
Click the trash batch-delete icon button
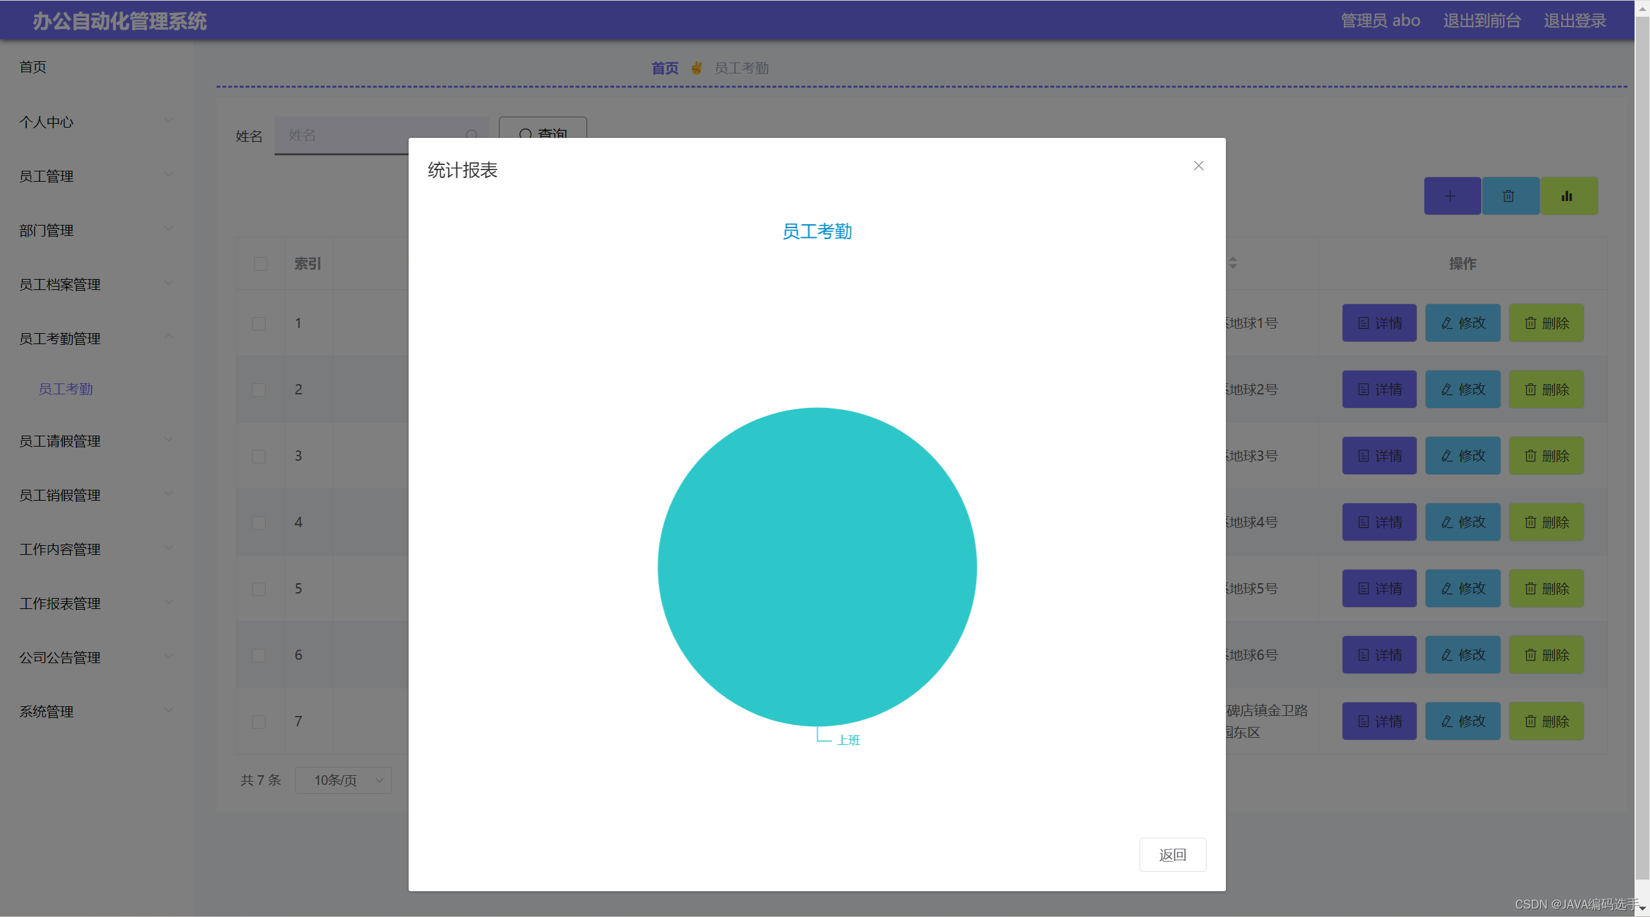[x=1510, y=196]
